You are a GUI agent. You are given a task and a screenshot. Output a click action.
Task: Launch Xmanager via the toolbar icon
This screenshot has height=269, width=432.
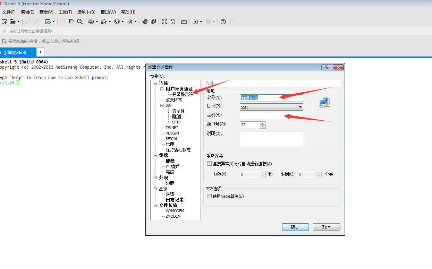[154, 21]
